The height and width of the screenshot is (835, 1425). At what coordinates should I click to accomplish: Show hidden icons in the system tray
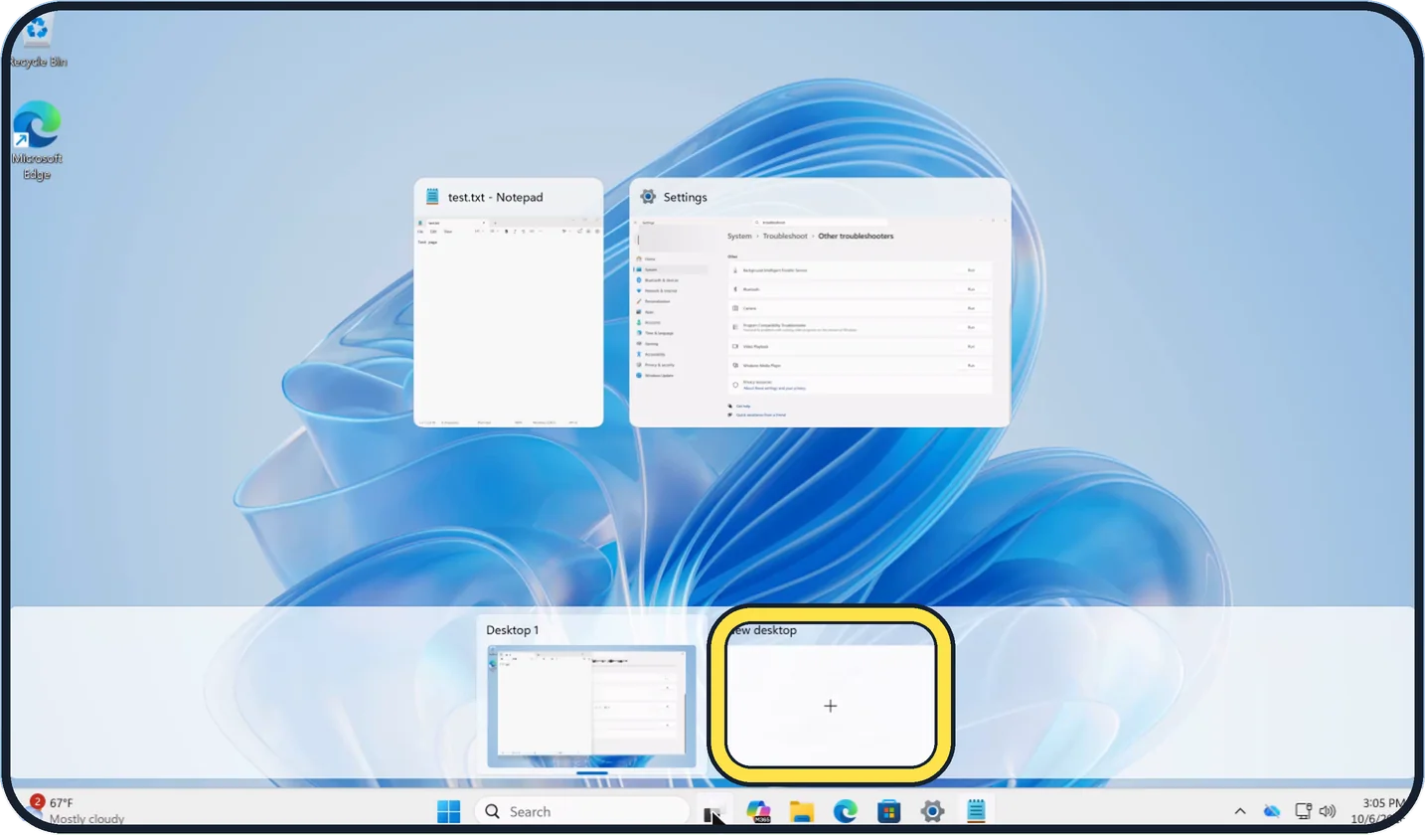[1241, 811]
